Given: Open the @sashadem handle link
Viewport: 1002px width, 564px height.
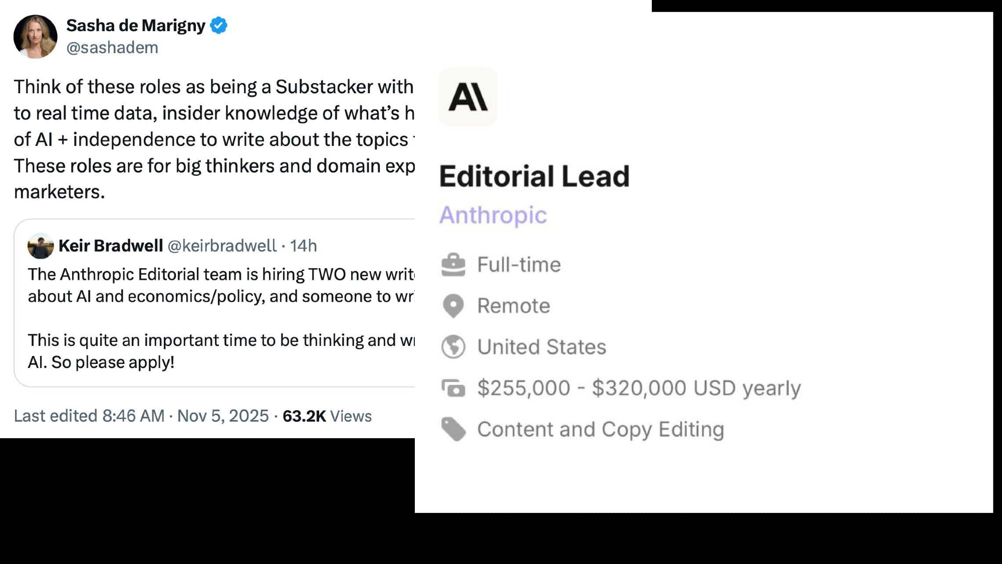Looking at the screenshot, I should [x=112, y=48].
